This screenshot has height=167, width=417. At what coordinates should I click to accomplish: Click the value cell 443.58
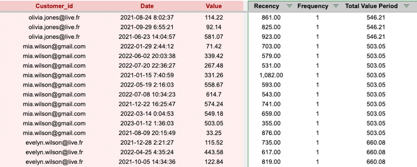click(214, 152)
